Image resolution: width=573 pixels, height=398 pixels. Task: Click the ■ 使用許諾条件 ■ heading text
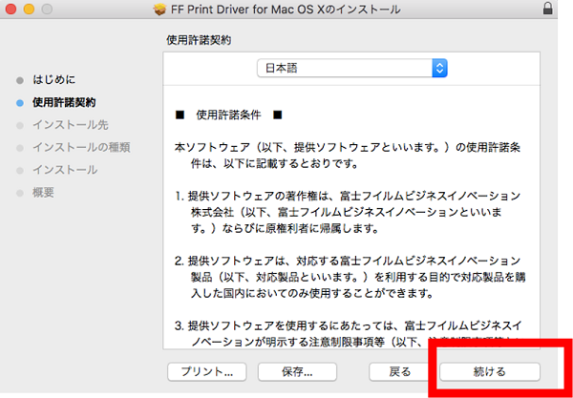(x=229, y=115)
